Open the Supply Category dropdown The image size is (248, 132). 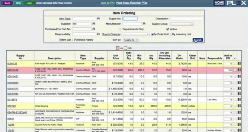pyautogui.click(x=136, y=34)
